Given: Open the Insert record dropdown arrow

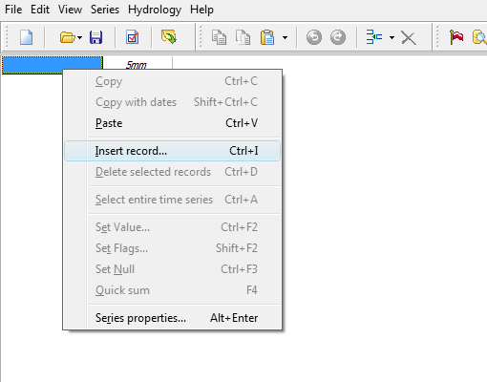Looking at the screenshot, I should coord(392,37).
